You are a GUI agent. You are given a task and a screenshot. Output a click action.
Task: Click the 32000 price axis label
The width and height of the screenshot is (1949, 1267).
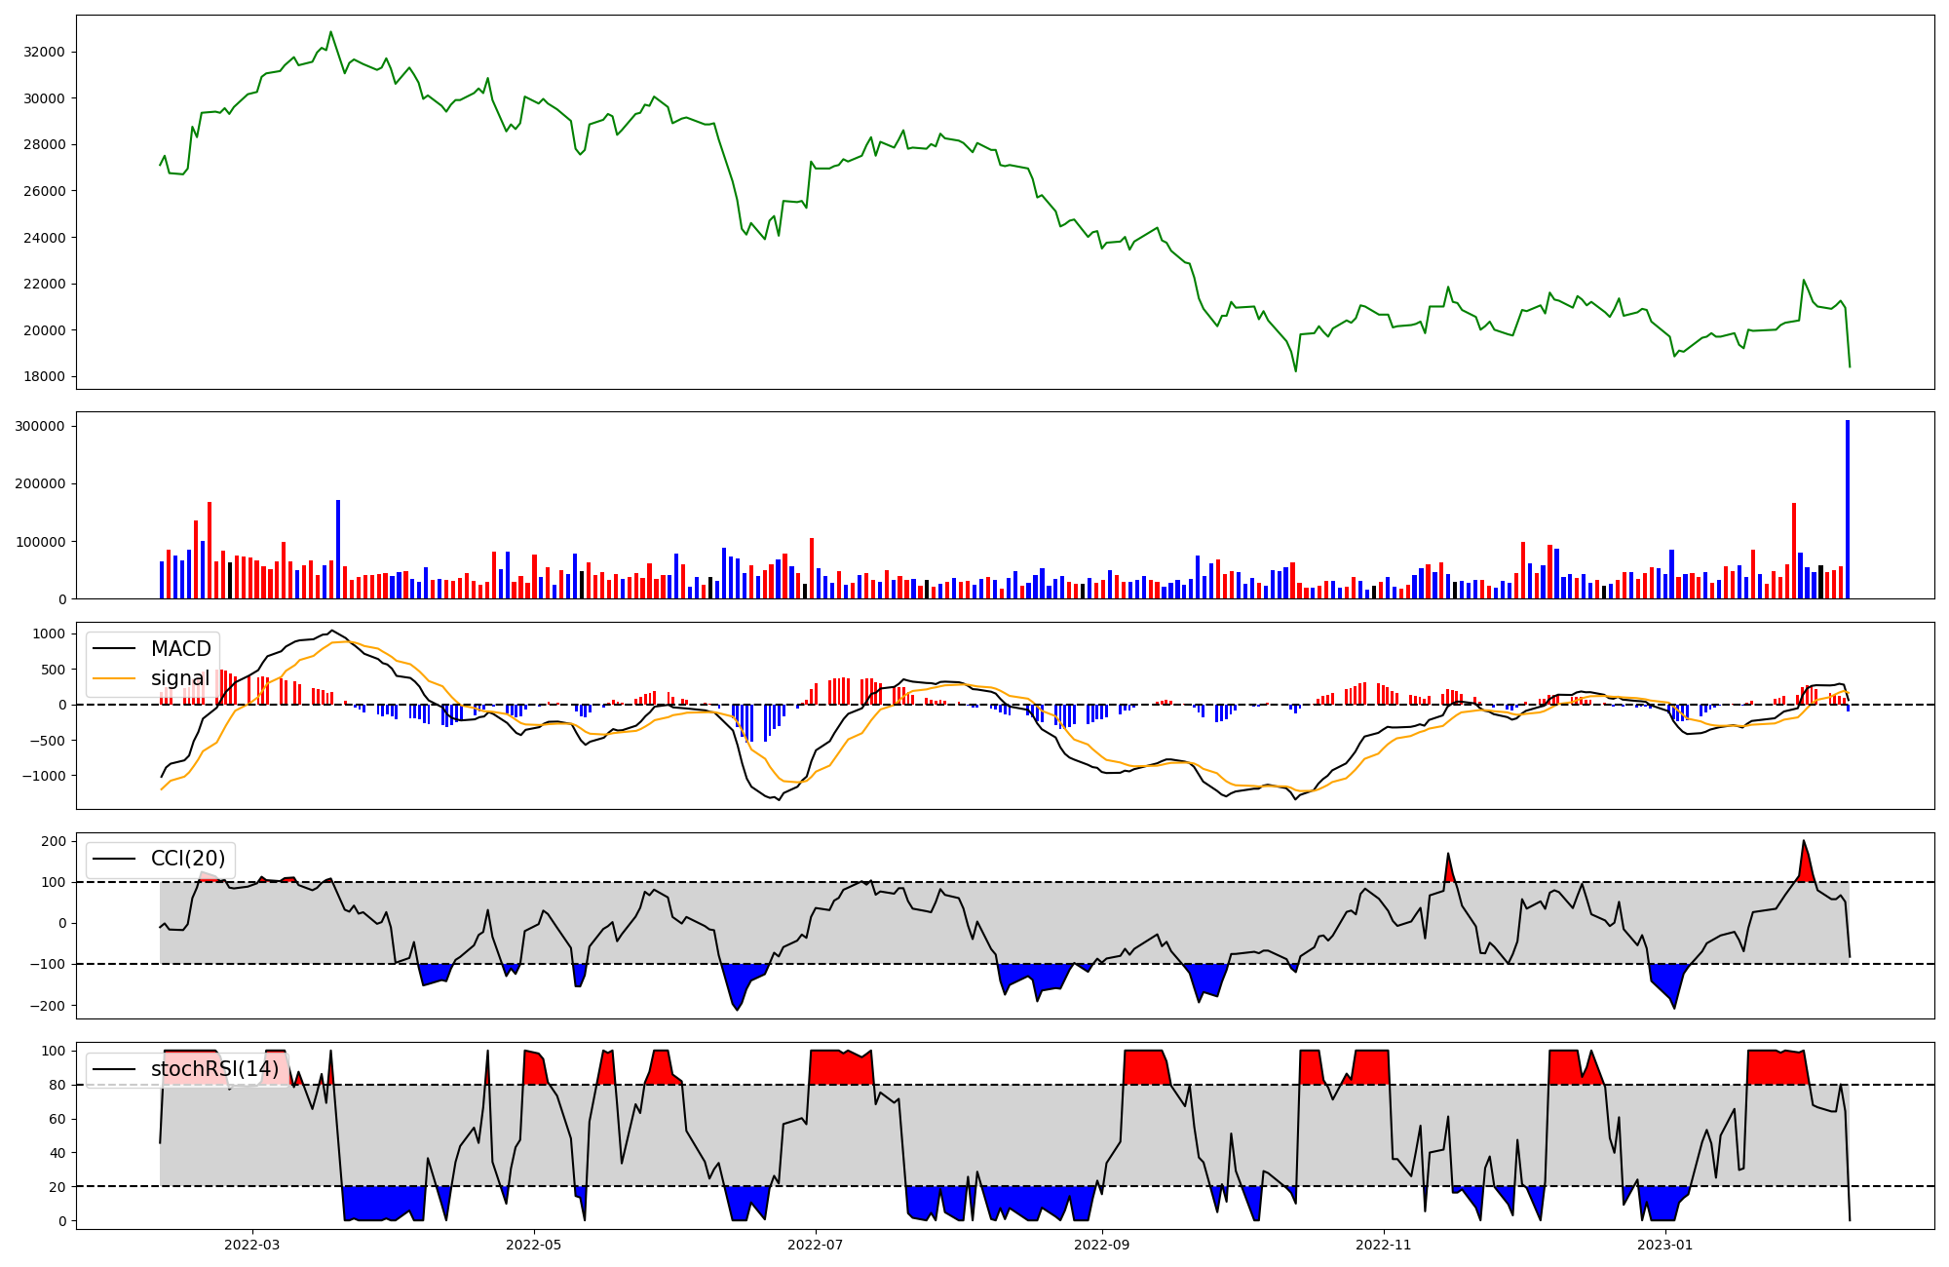pyautogui.click(x=44, y=53)
